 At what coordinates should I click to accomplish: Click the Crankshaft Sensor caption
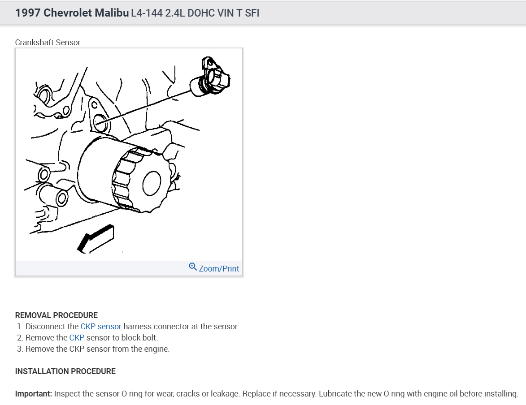pyautogui.click(x=48, y=43)
